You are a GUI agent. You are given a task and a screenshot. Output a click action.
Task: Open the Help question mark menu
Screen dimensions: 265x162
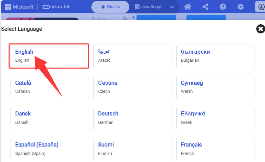click(223, 7)
